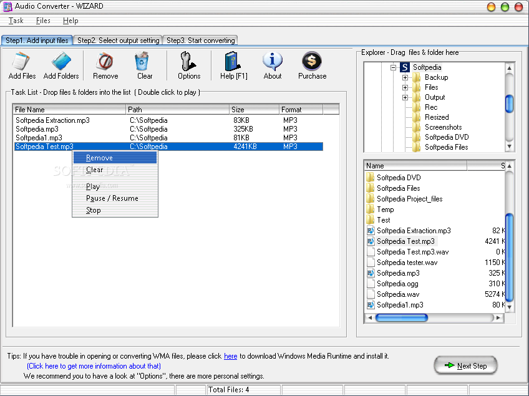The width and height of the screenshot is (529, 396).
Task: Click the Clear recycle bin toolbar icon
Action: [x=145, y=65]
